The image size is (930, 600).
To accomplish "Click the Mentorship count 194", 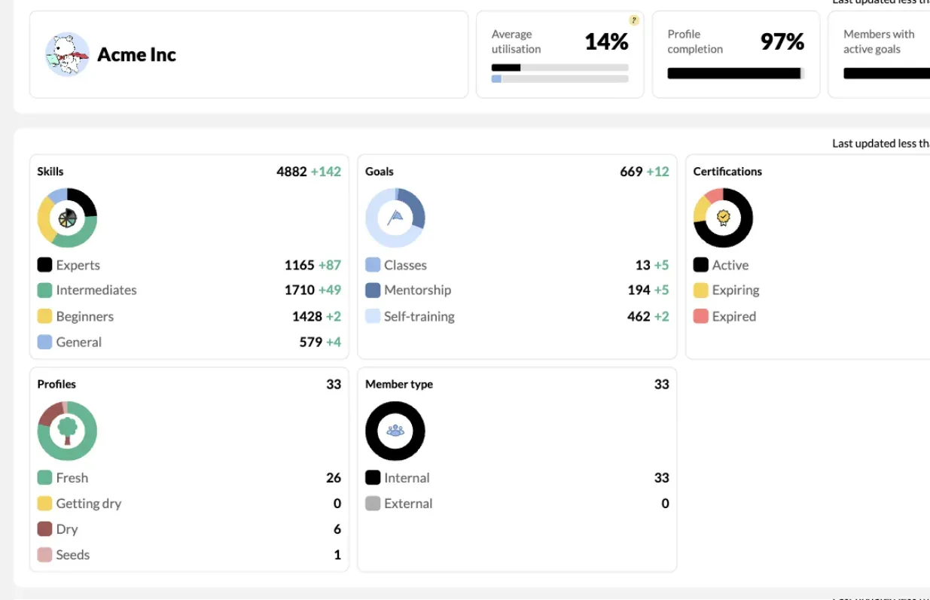I will pos(639,290).
